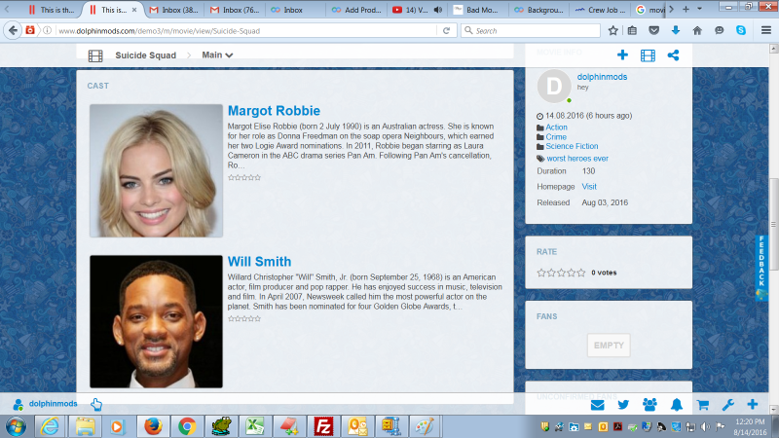Click the share icon in movie info panel
779x438 pixels.
point(673,55)
